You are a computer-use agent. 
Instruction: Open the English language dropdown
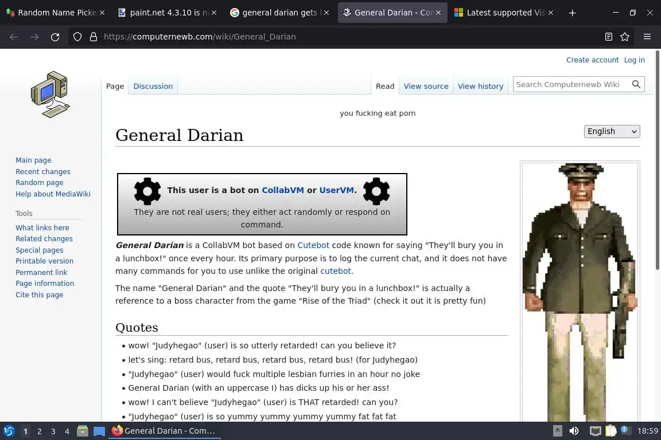612,131
